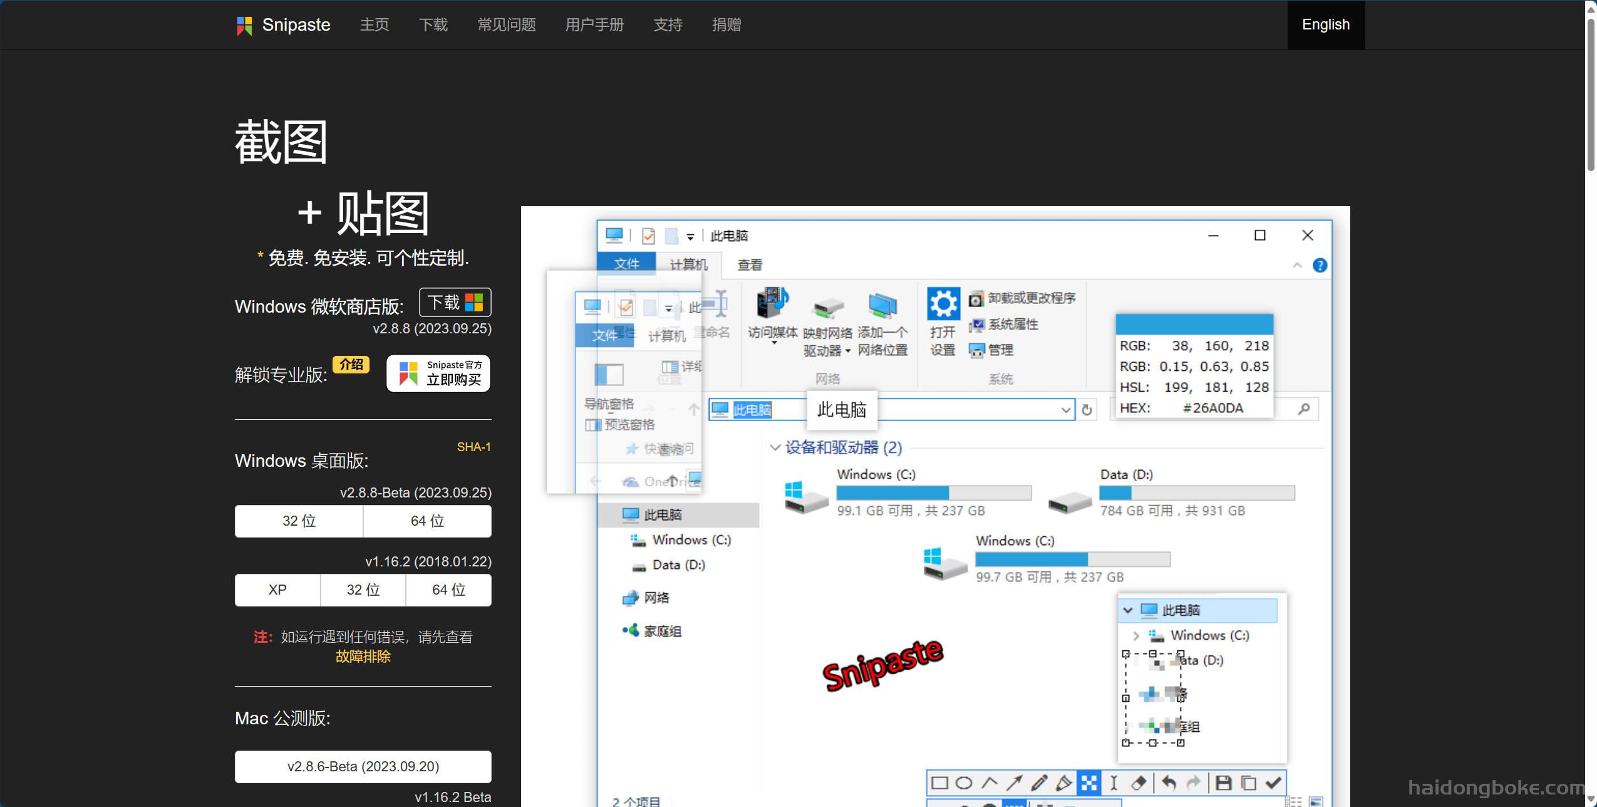
Task: Click 系统属性 in the ribbon
Action: (1003, 325)
